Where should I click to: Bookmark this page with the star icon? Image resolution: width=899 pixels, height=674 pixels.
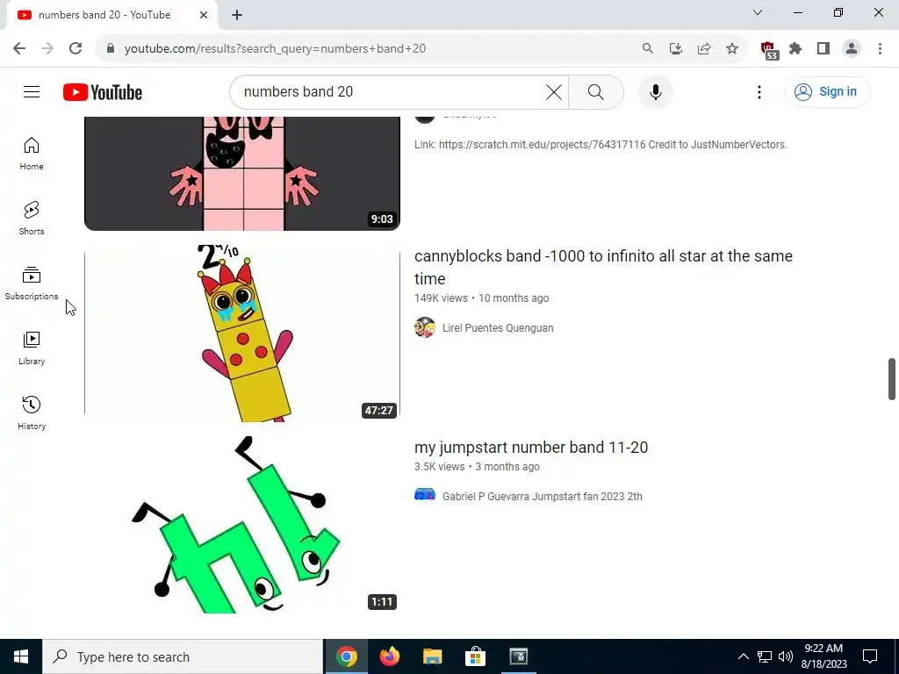(x=732, y=49)
